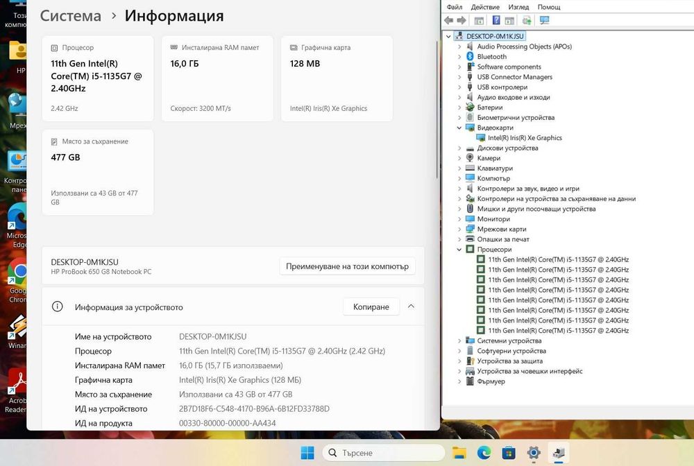The width and height of the screenshot is (694, 466).
Task: Select Устройства за човешки интерфейс tree item
Action: [x=530, y=372]
